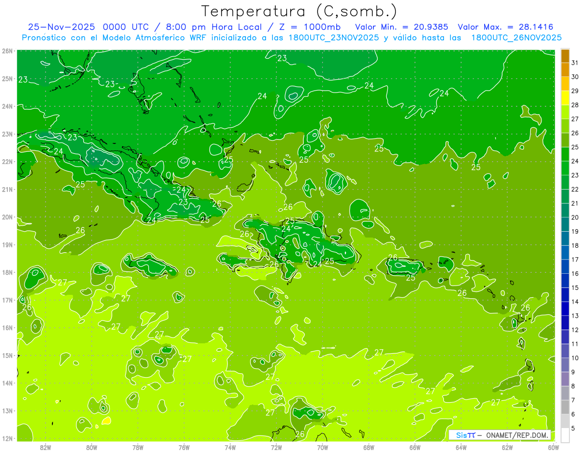Pick the white legend swatch below 5

coord(565,435)
